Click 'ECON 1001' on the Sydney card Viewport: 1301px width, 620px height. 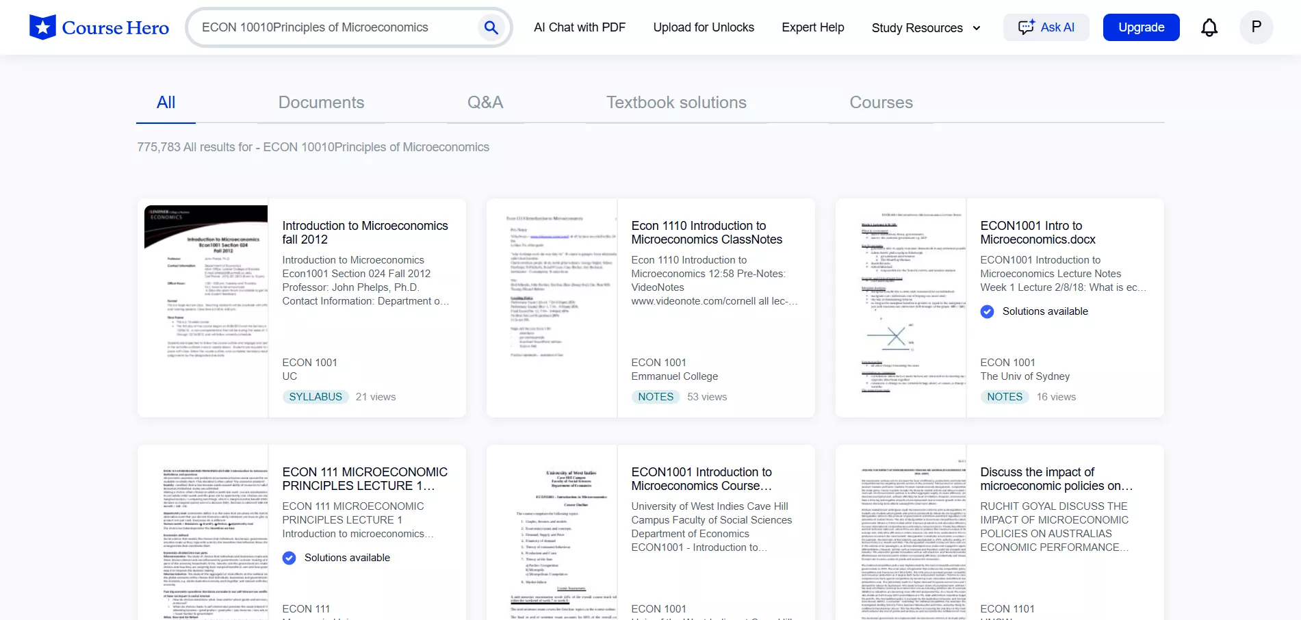click(1007, 363)
